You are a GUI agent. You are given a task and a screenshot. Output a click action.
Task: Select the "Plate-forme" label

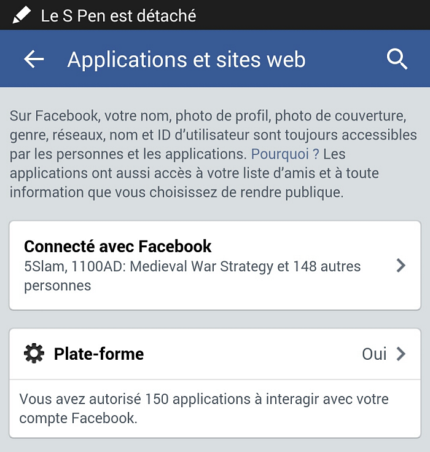point(99,354)
